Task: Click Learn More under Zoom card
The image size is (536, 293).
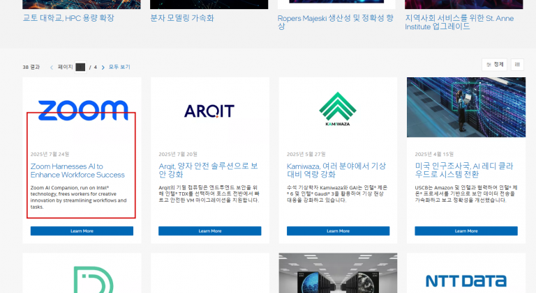Action: click(82, 231)
